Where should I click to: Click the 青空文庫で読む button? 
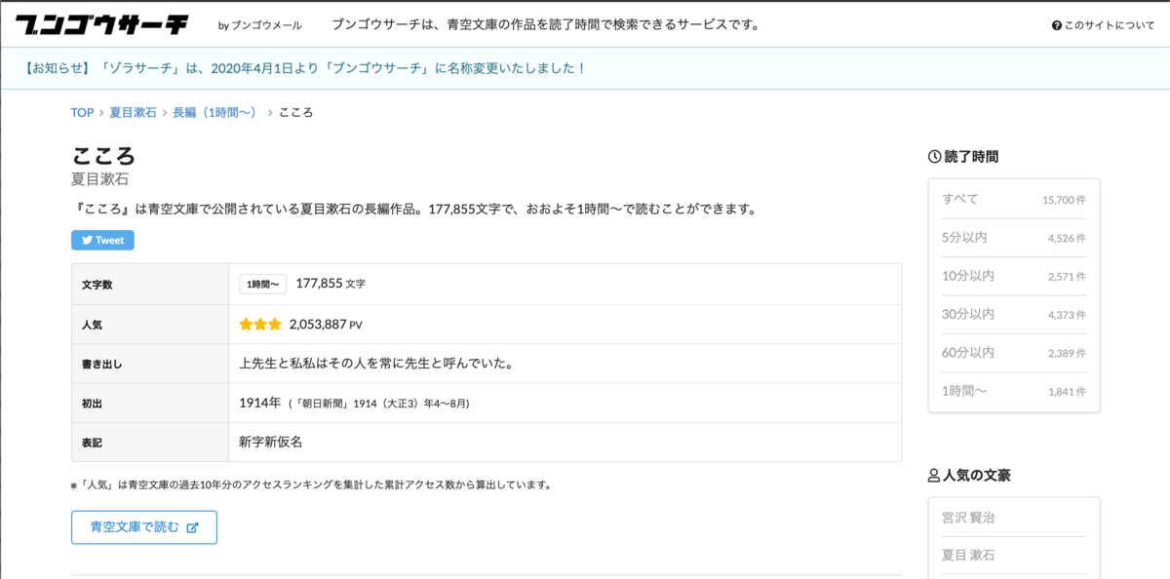pyautogui.click(x=144, y=527)
